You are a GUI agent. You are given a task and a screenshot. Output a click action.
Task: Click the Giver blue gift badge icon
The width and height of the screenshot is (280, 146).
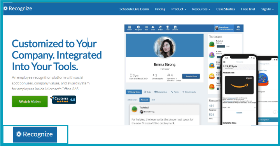(212, 65)
